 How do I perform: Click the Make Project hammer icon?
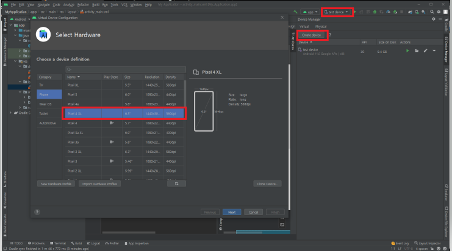295,12
